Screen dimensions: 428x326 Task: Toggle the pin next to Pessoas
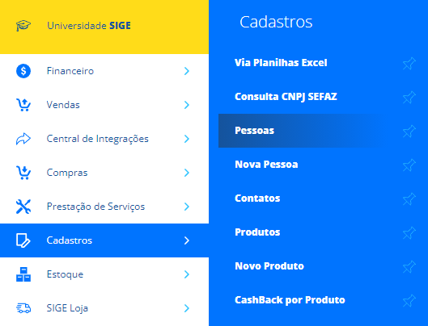pyautogui.click(x=409, y=131)
